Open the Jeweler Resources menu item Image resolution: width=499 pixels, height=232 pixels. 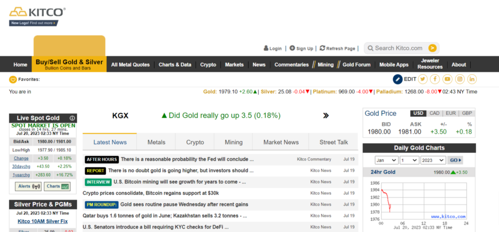[430, 64]
